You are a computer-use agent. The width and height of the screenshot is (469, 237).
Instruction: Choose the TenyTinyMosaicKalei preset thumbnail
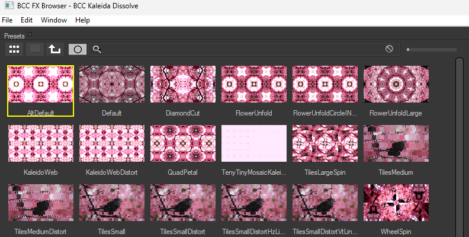click(x=254, y=143)
